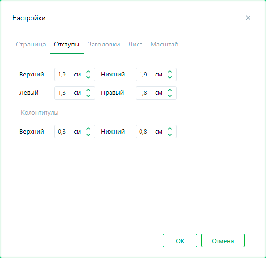266x258 pixels.
Task: Focus the Нижний margin field 1,9
Action: coord(156,75)
